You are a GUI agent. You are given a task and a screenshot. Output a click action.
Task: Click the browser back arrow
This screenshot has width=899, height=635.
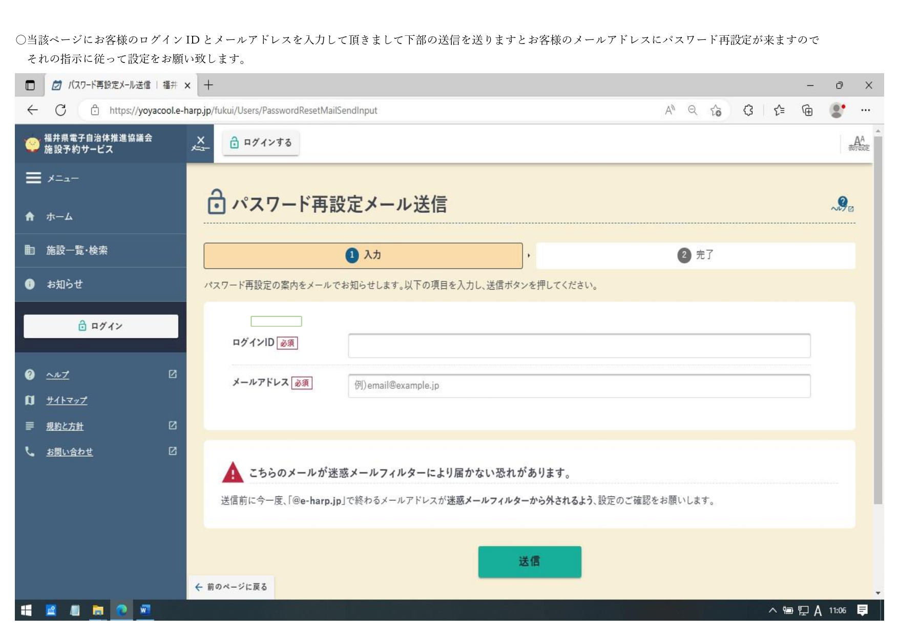point(32,110)
